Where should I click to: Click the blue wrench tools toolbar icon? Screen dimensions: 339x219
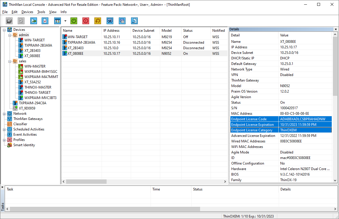[x=110, y=21]
